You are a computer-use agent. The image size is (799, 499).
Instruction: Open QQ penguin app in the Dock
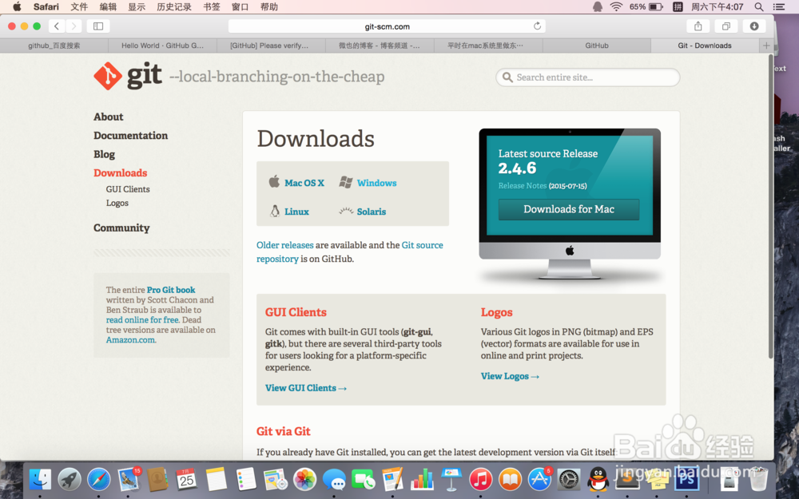pos(598,480)
